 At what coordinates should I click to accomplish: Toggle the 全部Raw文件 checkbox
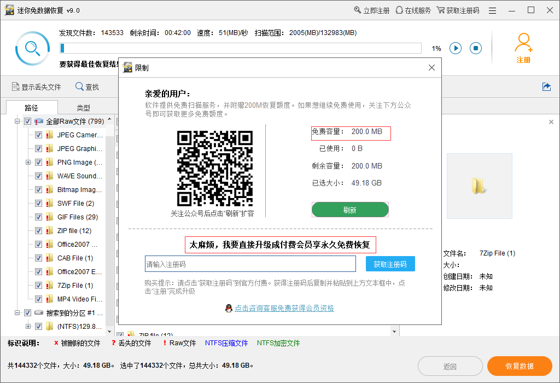pos(27,121)
